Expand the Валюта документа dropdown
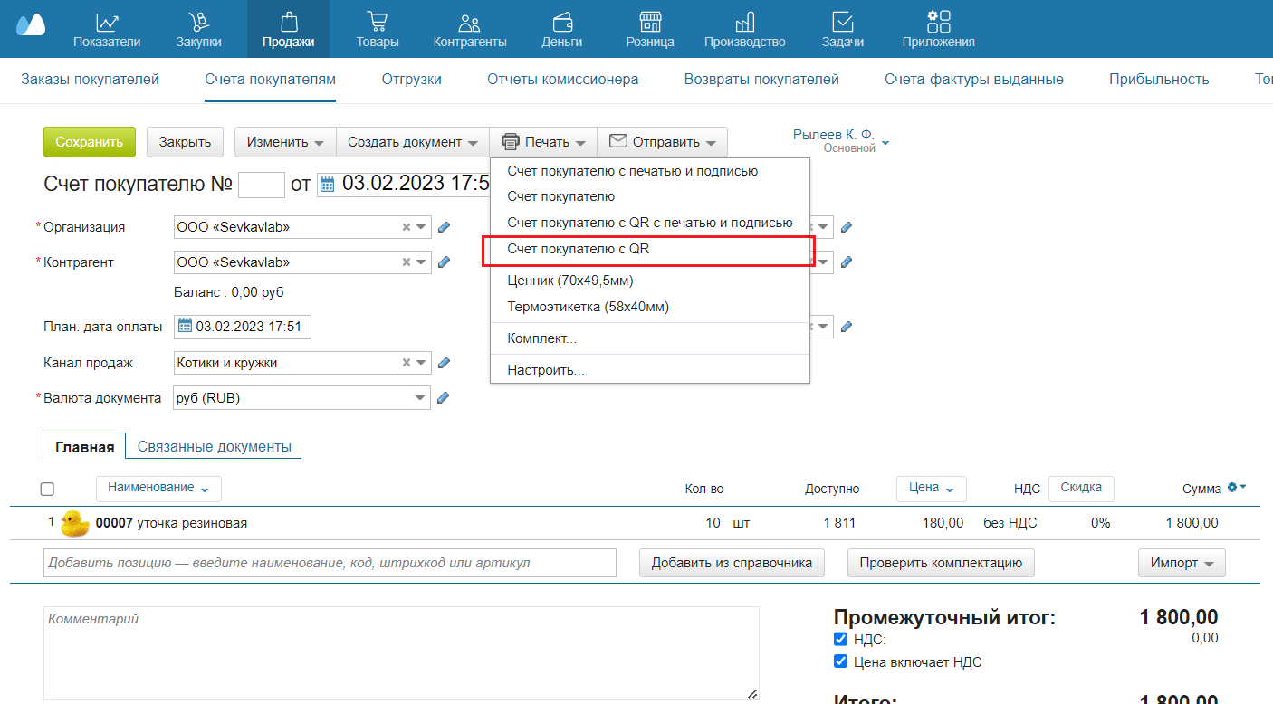This screenshot has height=704, width=1273. click(421, 398)
